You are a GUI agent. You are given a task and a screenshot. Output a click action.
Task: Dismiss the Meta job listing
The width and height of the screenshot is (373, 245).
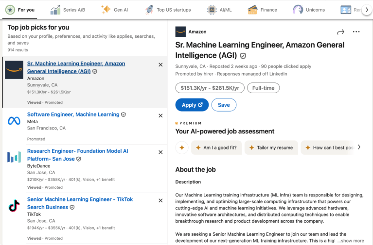point(160,115)
